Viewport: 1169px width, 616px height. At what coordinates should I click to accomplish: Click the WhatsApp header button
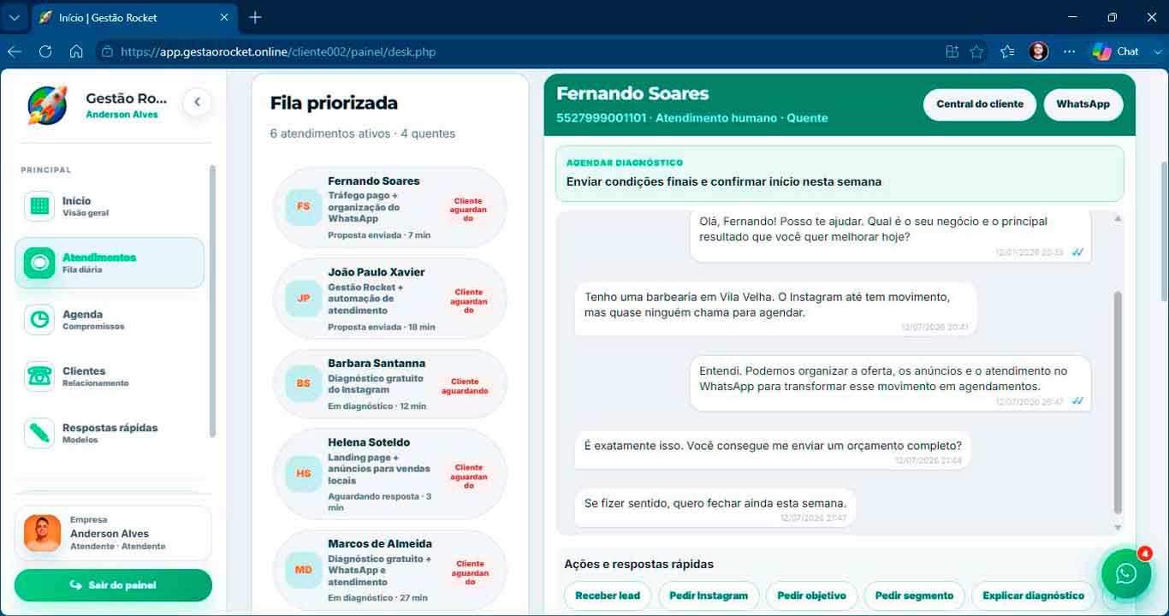click(1083, 104)
